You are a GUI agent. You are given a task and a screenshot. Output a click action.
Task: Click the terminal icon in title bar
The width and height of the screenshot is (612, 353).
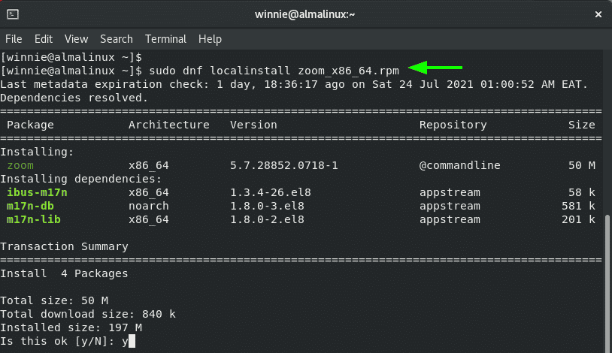[13, 14]
